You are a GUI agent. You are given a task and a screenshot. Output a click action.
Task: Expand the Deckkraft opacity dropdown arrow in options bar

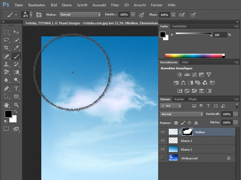click(x=132, y=14)
